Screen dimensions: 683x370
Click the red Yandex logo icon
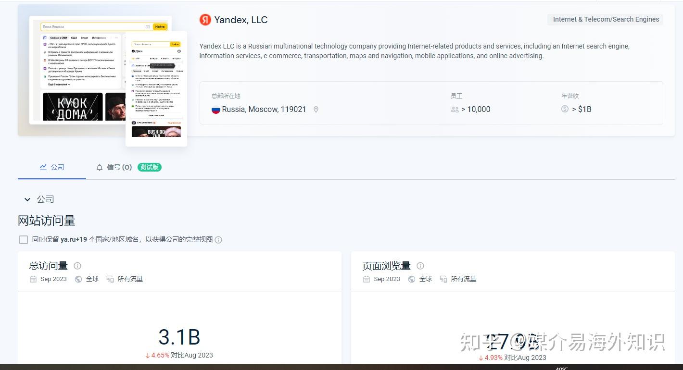coord(204,20)
